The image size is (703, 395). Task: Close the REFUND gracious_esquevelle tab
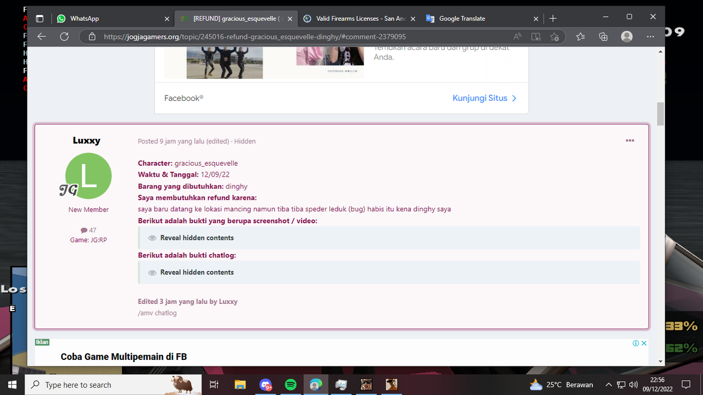[290, 19]
